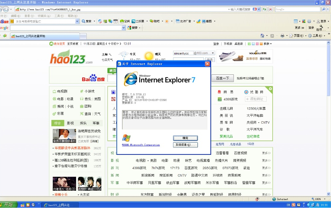This screenshot has width=331, height=208.
Task: Click 系统信息(S) button in About dialog
Action: [185, 145]
